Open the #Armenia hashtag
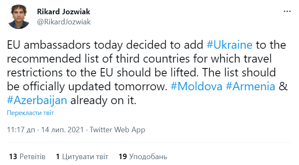Viewport: 299px width, 165px height. pyautogui.click(x=250, y=86)
